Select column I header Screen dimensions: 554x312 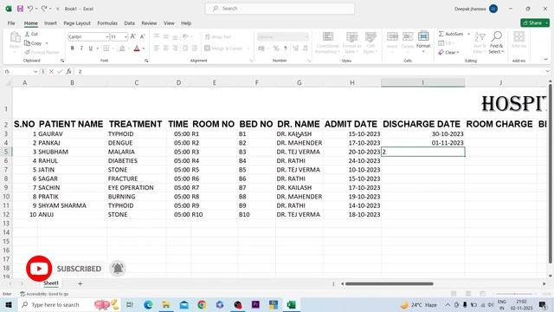[423, 82]
